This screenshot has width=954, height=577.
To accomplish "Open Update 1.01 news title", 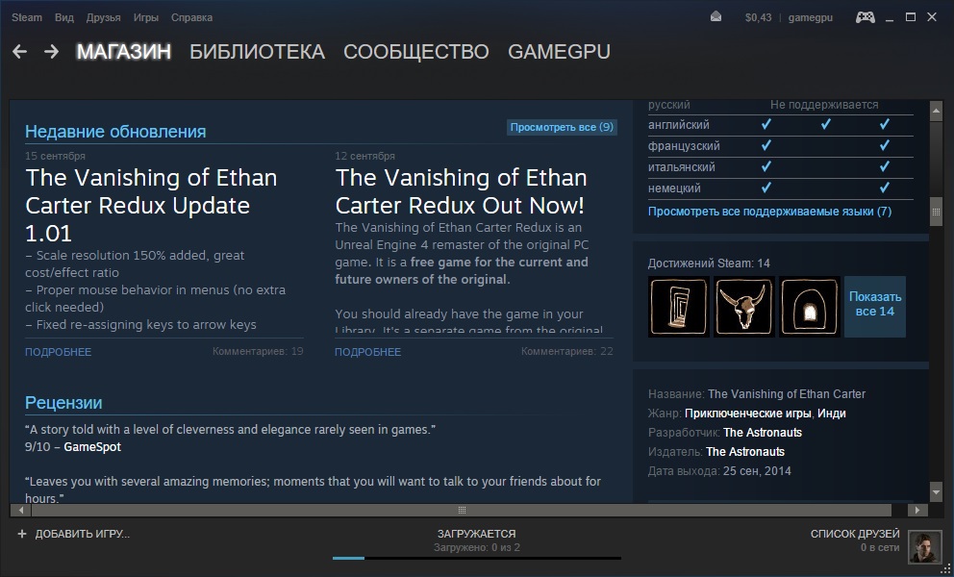I will [x=152, y=206].
